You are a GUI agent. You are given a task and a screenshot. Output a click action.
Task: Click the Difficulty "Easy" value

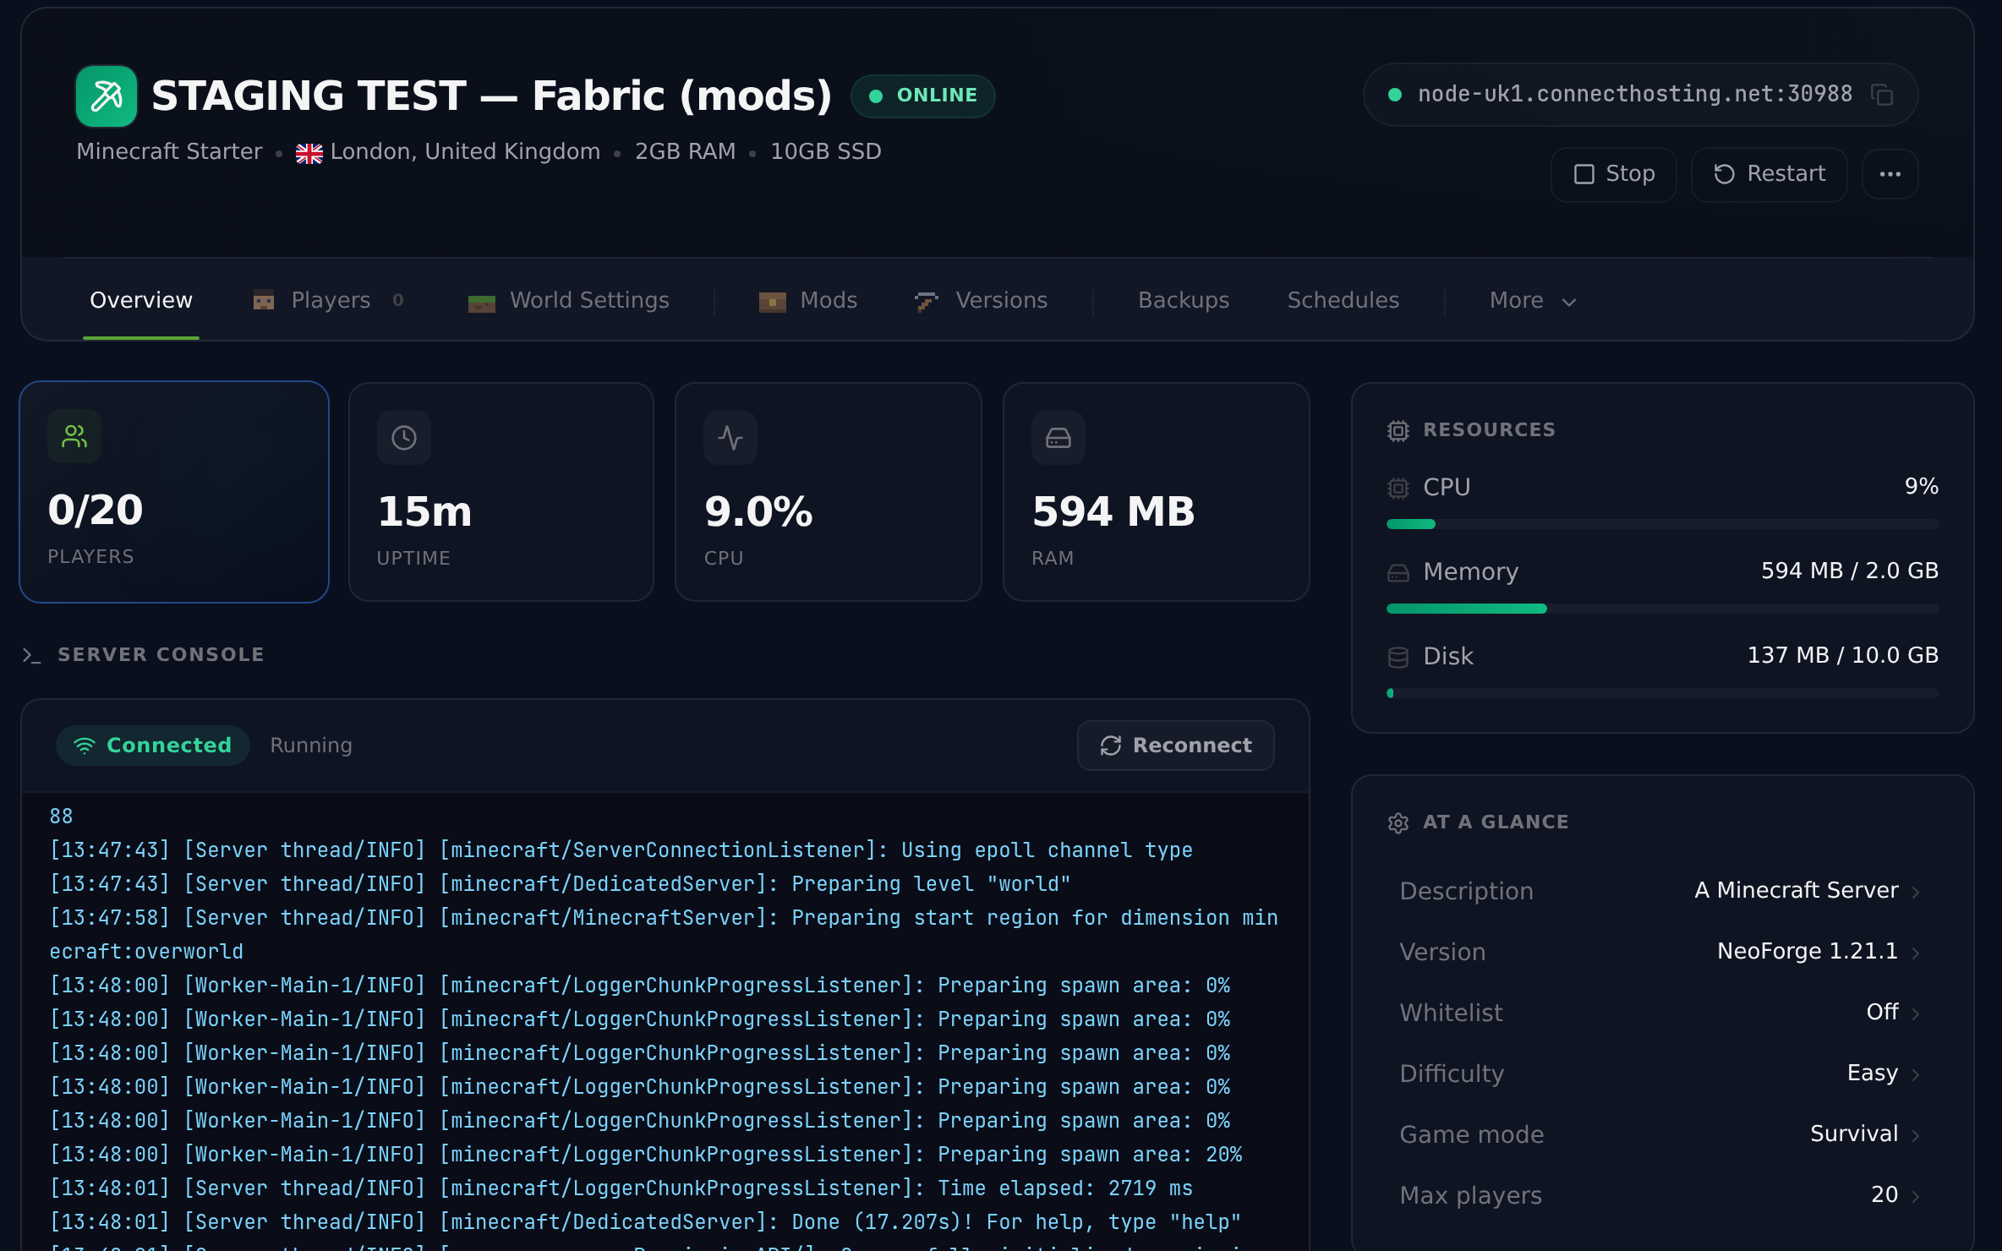1873,1073
